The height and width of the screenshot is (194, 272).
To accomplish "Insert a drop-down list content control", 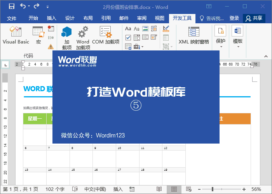I will pos(145,37).
